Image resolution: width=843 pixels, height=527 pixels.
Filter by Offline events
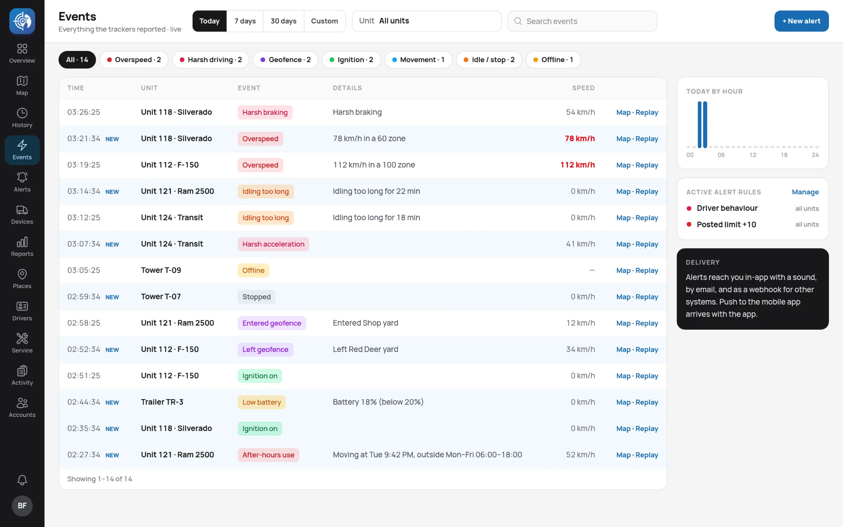(553, 60)
